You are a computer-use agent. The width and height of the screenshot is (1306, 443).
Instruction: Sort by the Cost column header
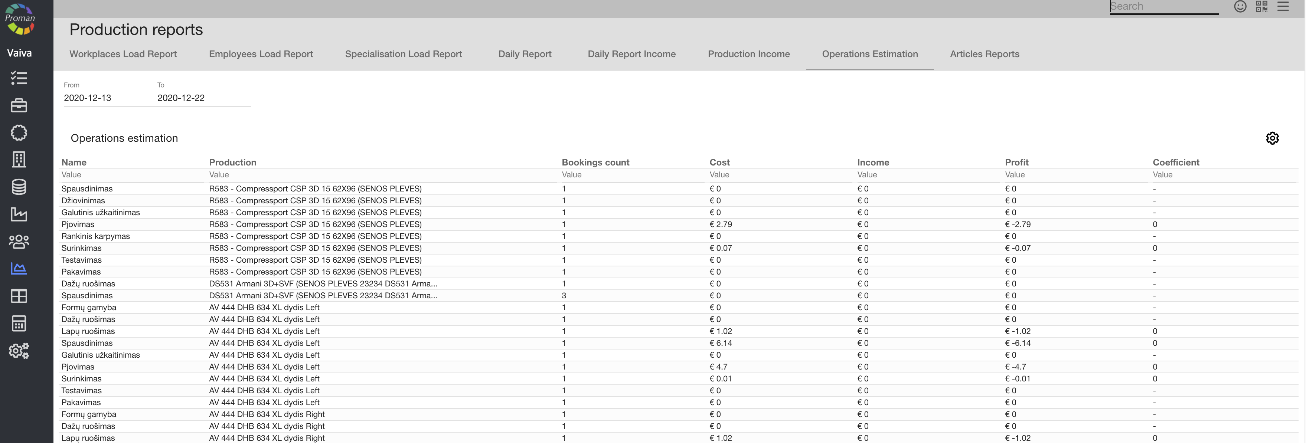pos(719,163)
